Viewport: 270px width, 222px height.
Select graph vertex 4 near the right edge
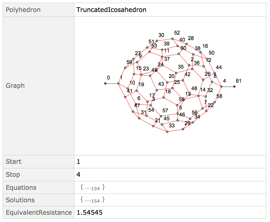click(221, 87)
